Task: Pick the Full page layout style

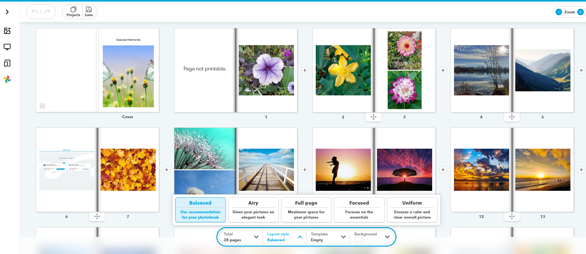Action: tap(306, 210)
